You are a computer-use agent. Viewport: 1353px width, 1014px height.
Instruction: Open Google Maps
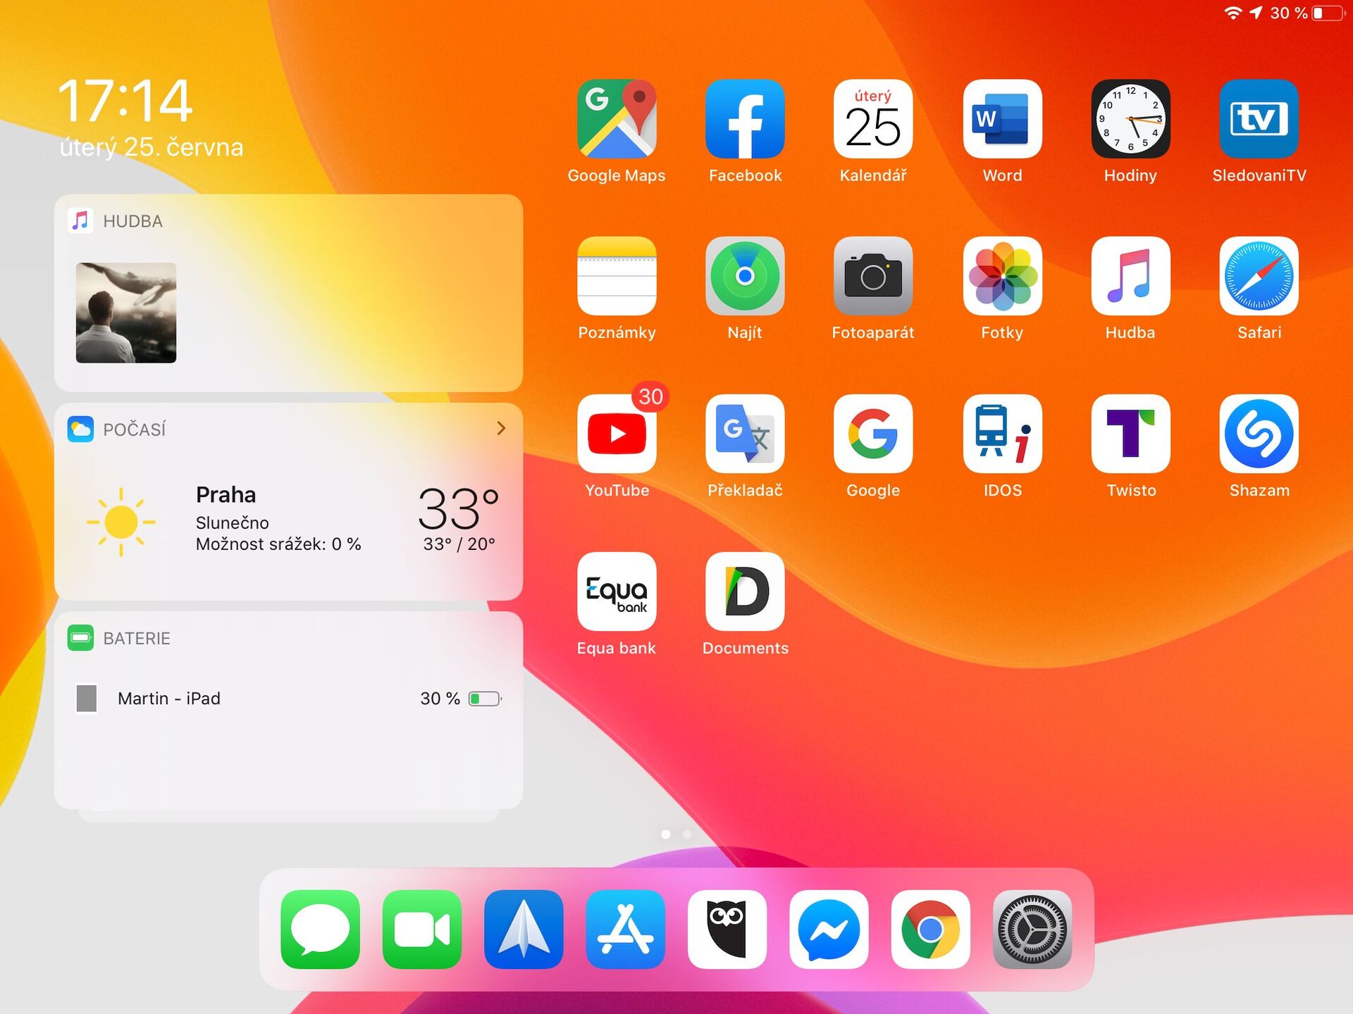(617, 120)
